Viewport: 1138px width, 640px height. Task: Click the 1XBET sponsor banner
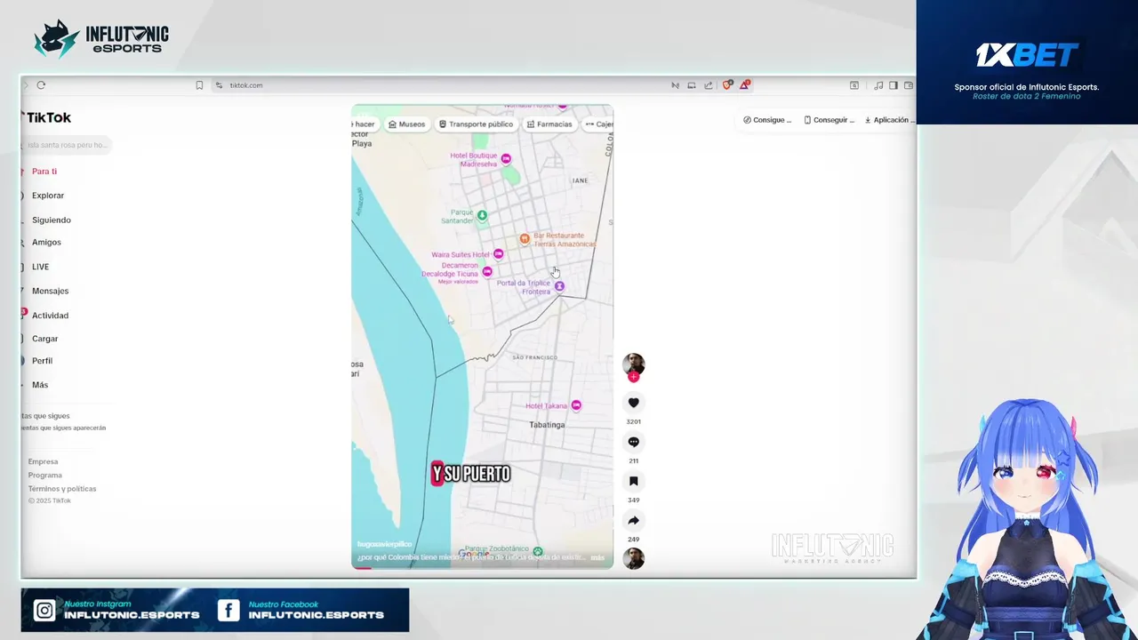(1027, 62)
